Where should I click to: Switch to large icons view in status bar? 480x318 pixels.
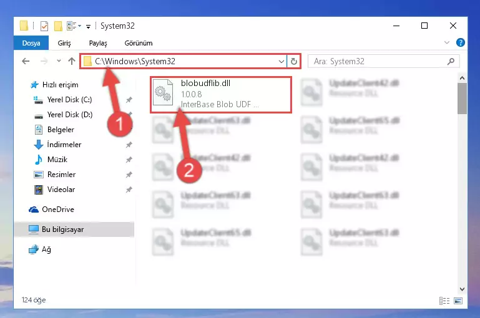point(458,301)
